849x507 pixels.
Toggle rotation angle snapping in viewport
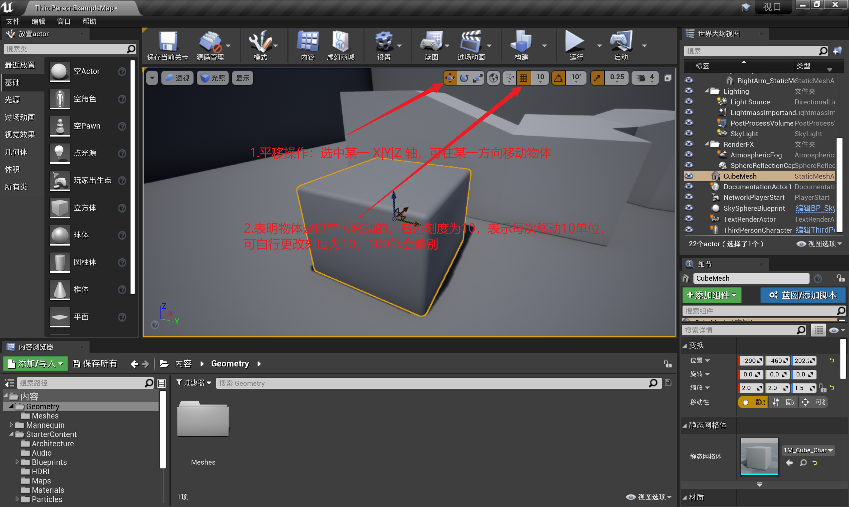pyautogui.click(x=558, y=78)
